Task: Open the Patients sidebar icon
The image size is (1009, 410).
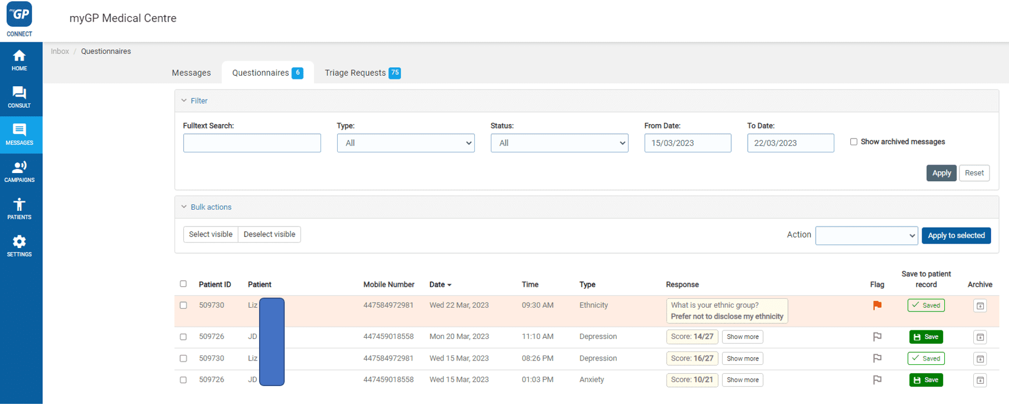Action: coord(20,209)
